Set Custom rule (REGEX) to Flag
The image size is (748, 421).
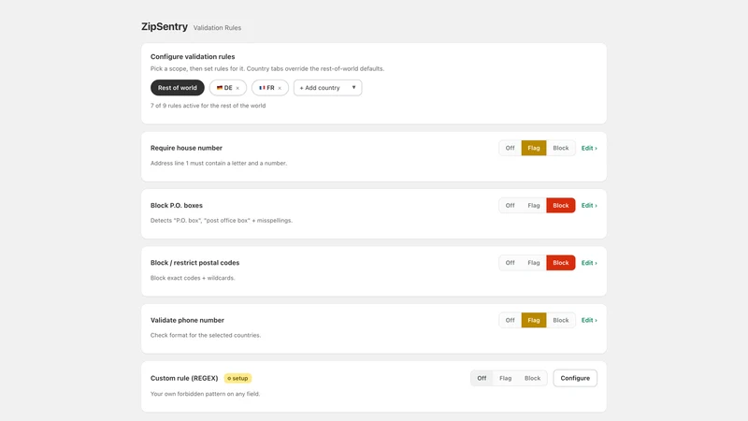click(505, 378)
